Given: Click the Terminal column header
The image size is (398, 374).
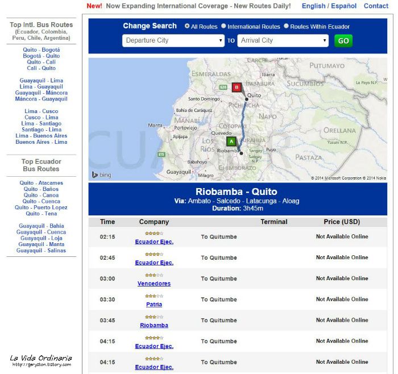Looking at the screenshot, I should (274, 222).
